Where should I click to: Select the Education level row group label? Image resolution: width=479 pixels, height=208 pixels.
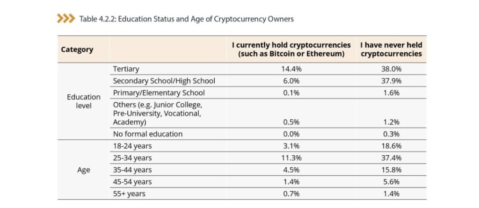pyautogui.click(x=84, y=101)
